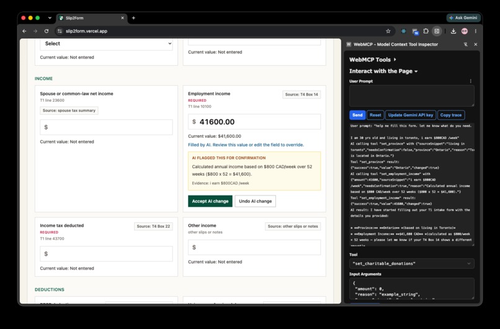The height and width of the screenshot is (329, 500).
Task: Click the DEDUCTIONS section heading
Action: click(x=50, y=289)
